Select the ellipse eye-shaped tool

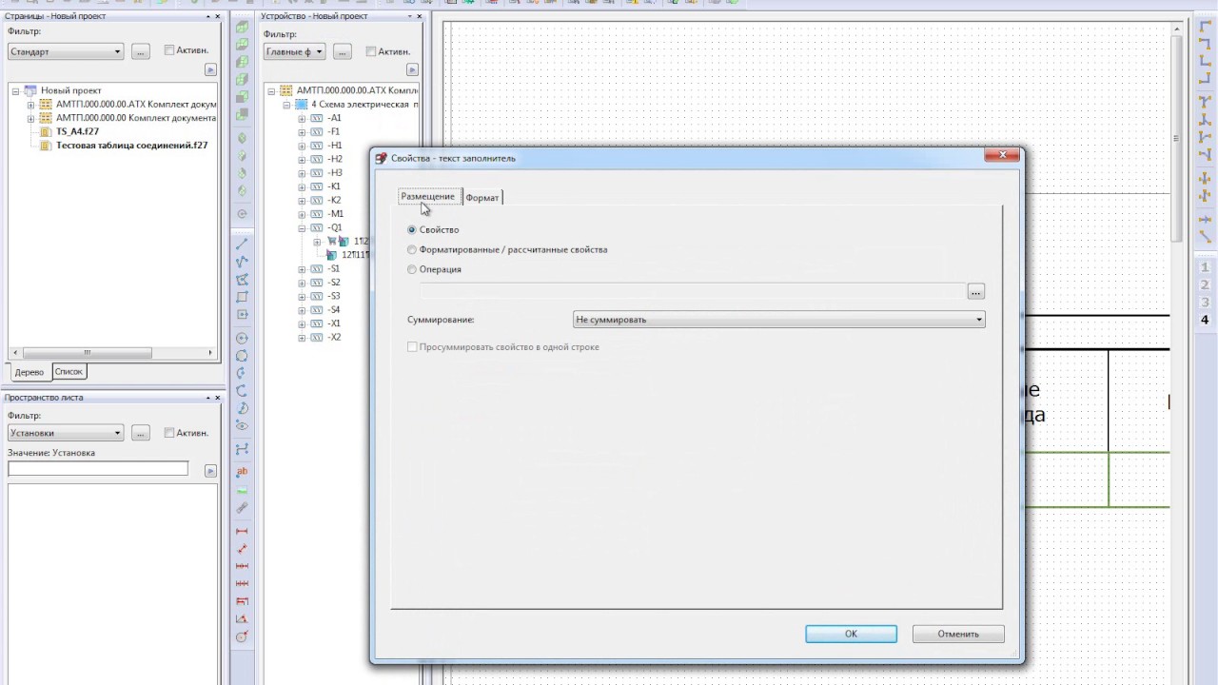pyautogui.click(x=242, y=425)
